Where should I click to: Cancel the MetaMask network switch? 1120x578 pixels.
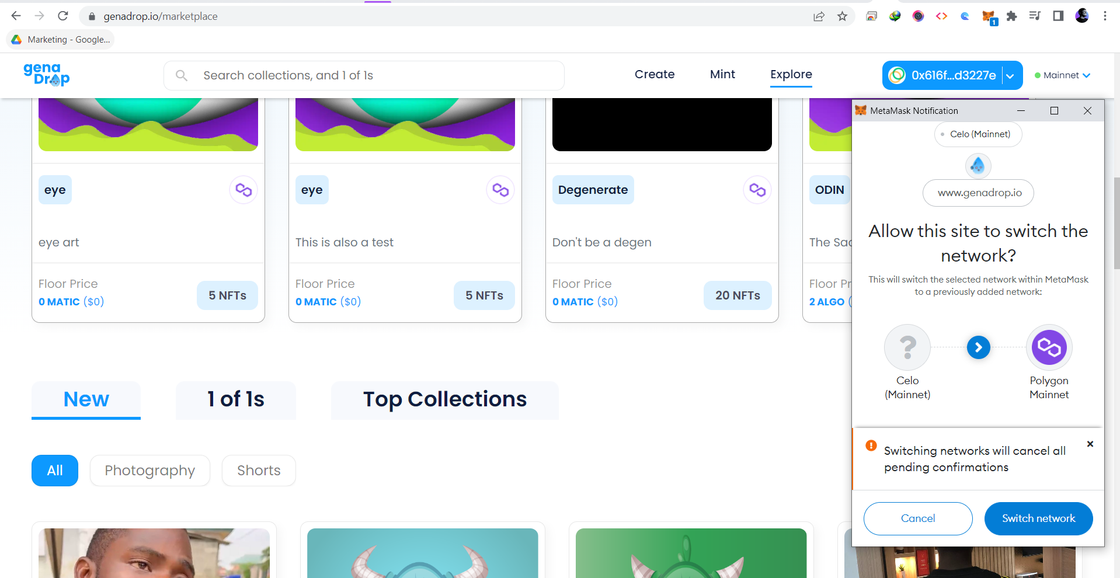917,518
